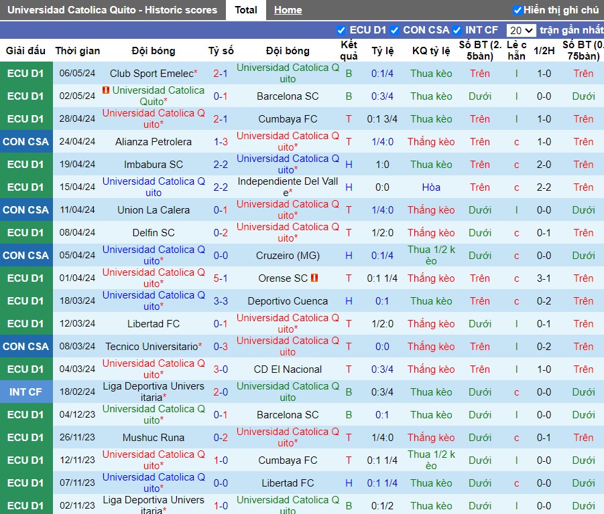
Task: Open Imbabura SC team link
Action: 154,164
